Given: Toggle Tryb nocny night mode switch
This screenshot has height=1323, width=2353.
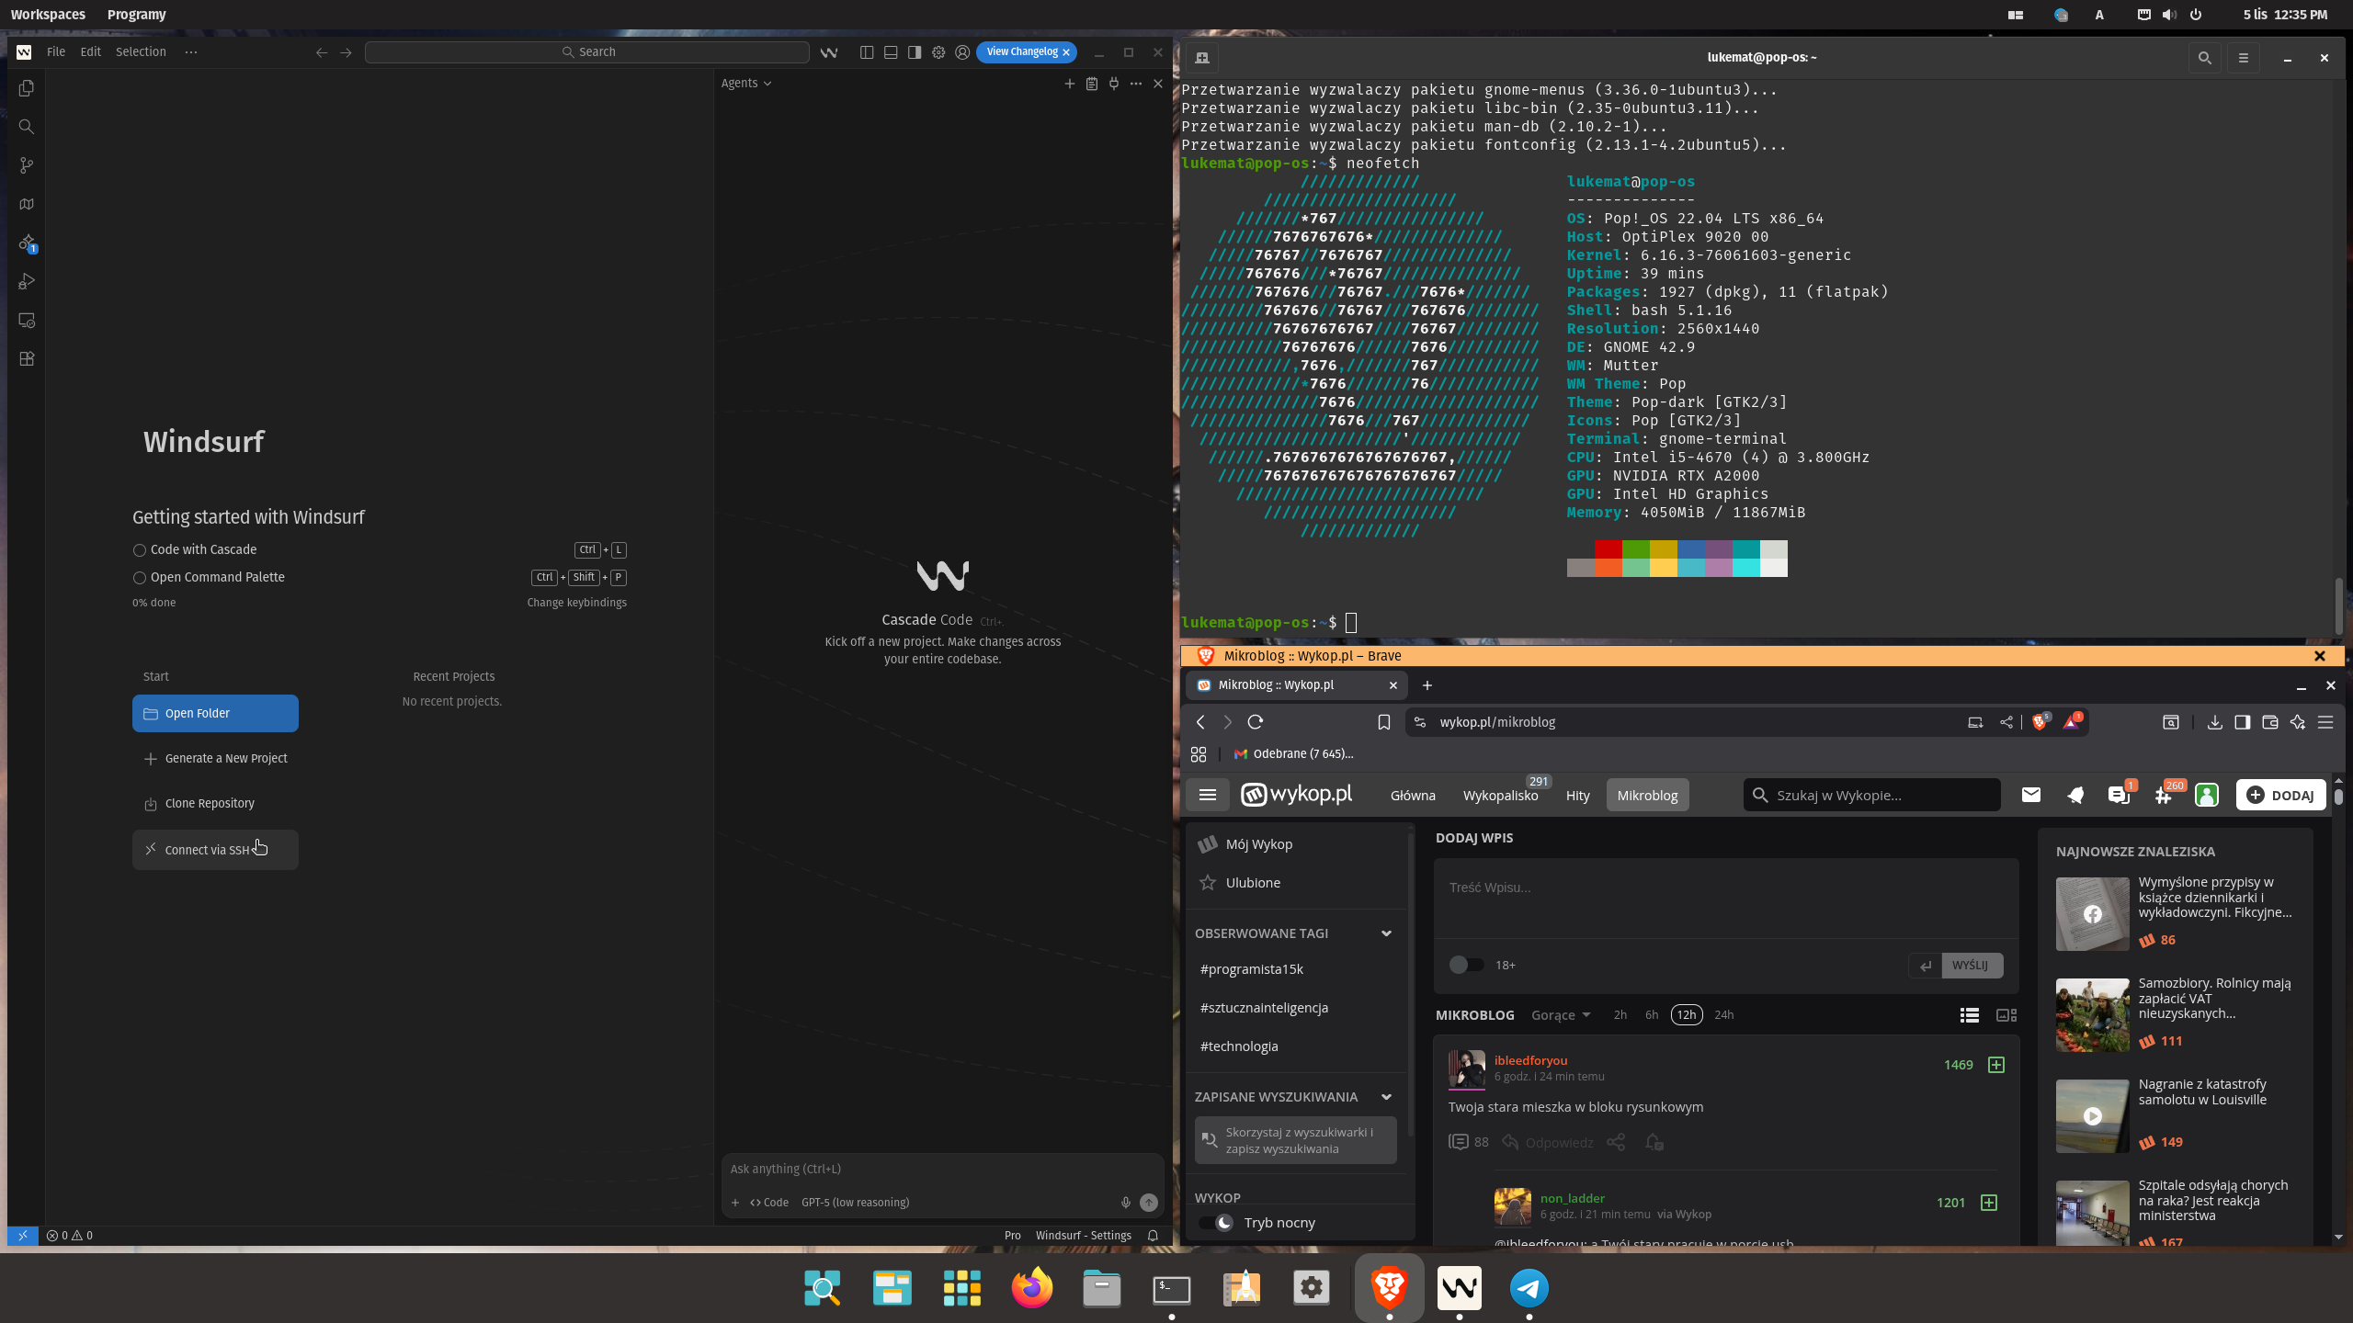Looking at the screenshot, I should 1215,1223.
